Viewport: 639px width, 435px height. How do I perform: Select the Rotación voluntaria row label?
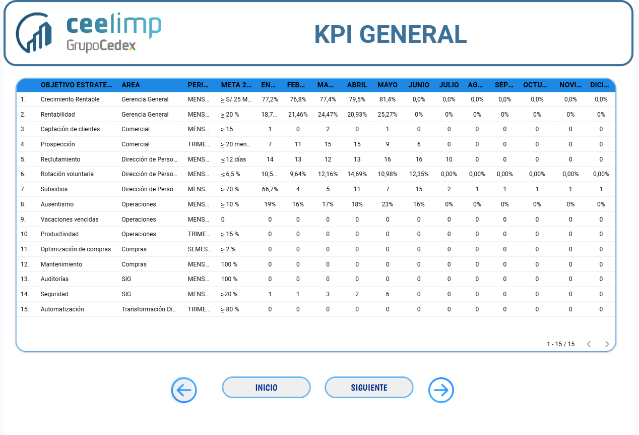[67, 174]
